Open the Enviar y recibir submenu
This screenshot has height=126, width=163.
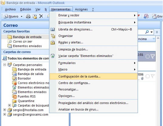[93, 15]
